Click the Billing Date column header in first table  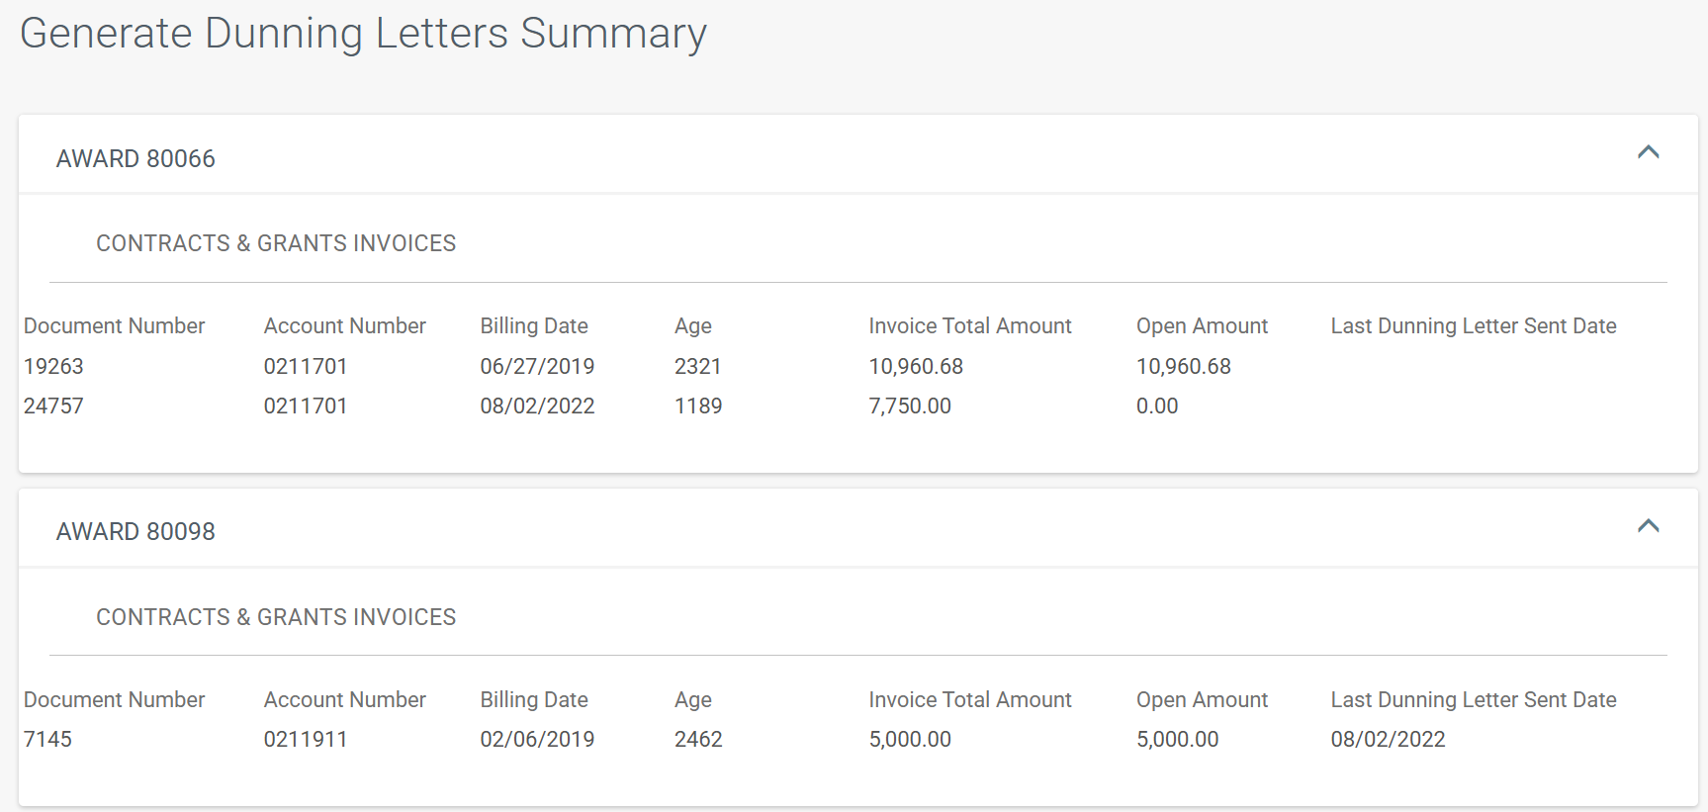[x=534, y=326]
